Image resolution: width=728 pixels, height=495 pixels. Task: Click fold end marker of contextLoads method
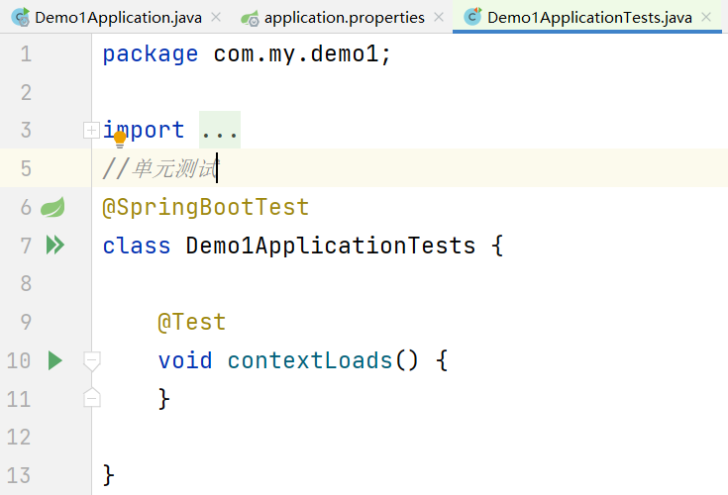pyautogui.click(x=91, y=398)
